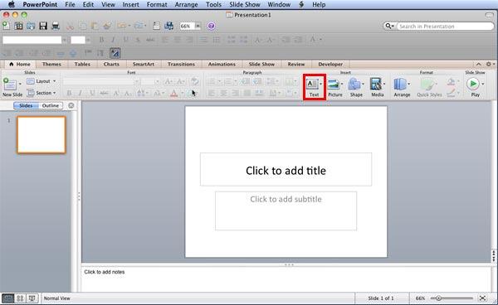Open the Themes tab

51,64
